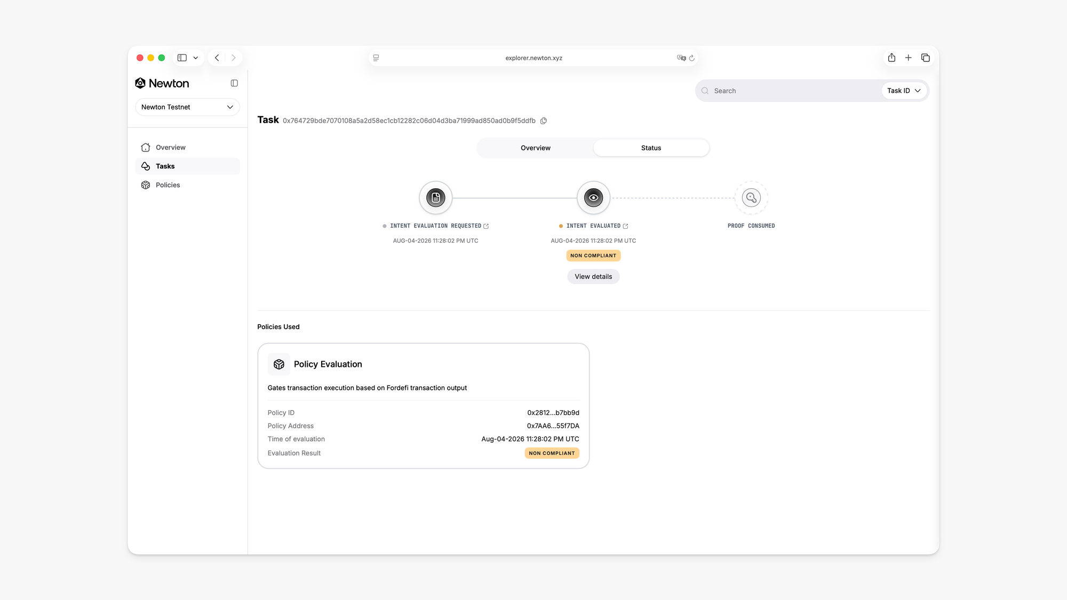
Task: Click the Policies cube icon in sidebar
Action: pyautogui.click(x=146, y=185)
